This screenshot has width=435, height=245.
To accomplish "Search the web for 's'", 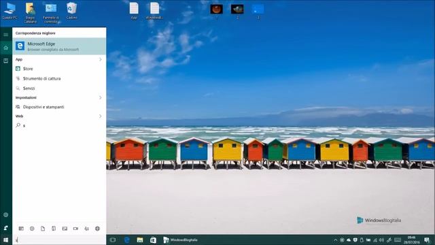I will [x=59, y=125].
